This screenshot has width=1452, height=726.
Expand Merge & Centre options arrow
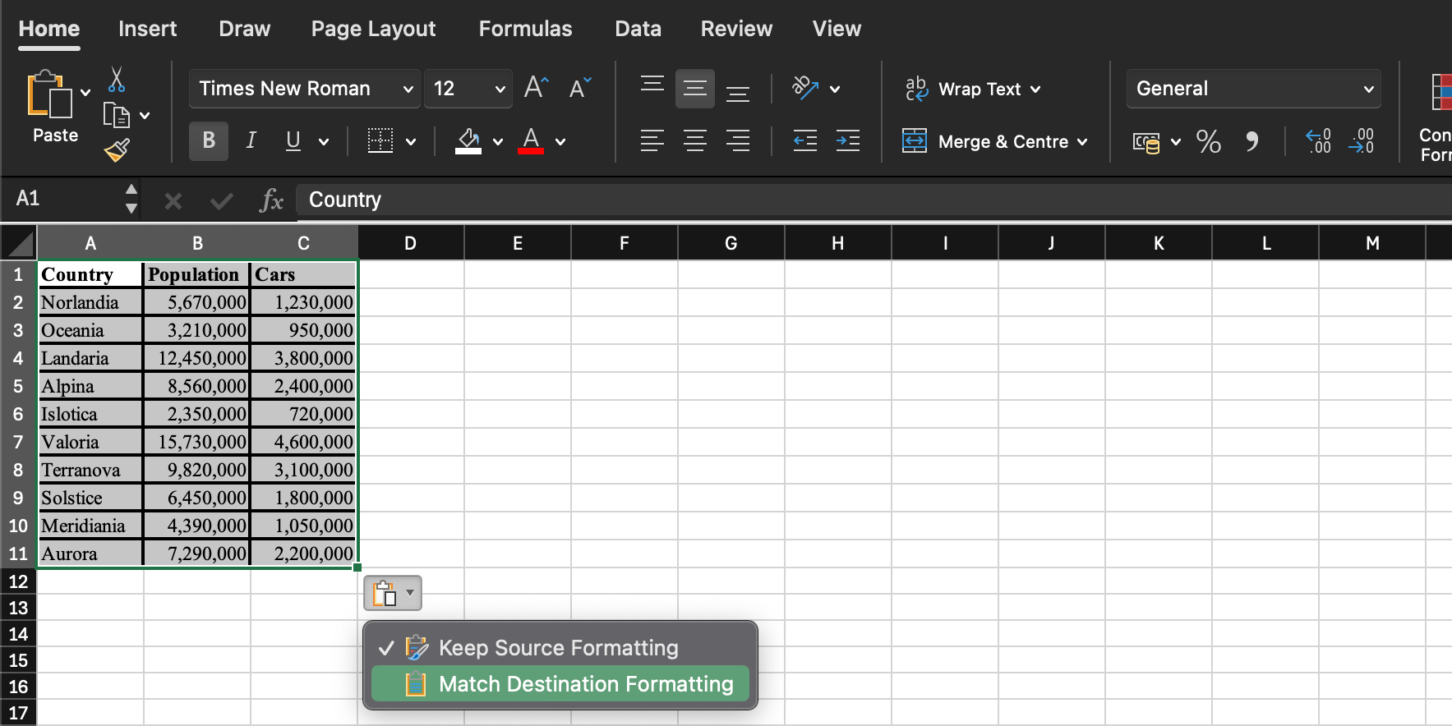(x=1082, y=142)
